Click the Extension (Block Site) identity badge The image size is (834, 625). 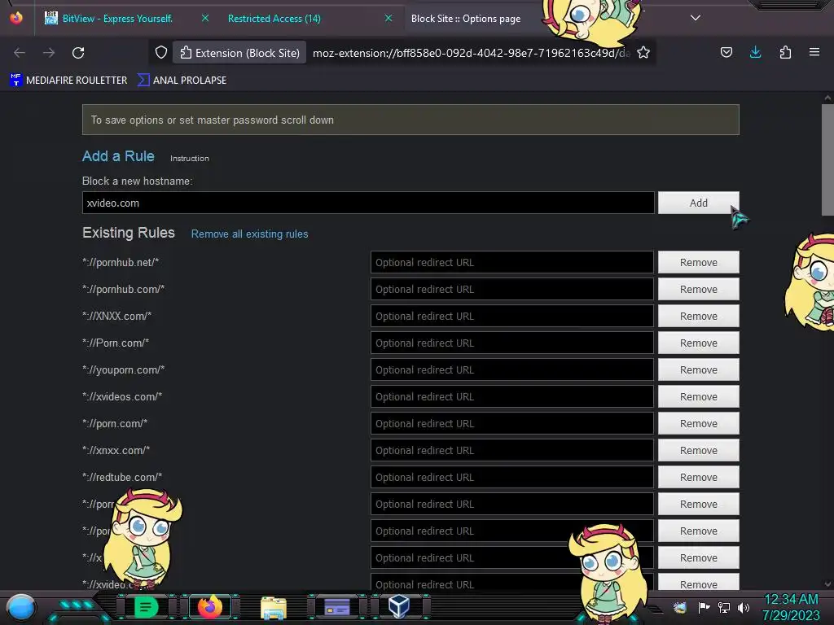click(240, 53)
